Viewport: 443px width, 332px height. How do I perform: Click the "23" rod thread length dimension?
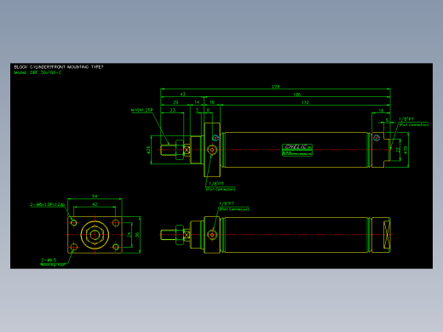(172, 110)
